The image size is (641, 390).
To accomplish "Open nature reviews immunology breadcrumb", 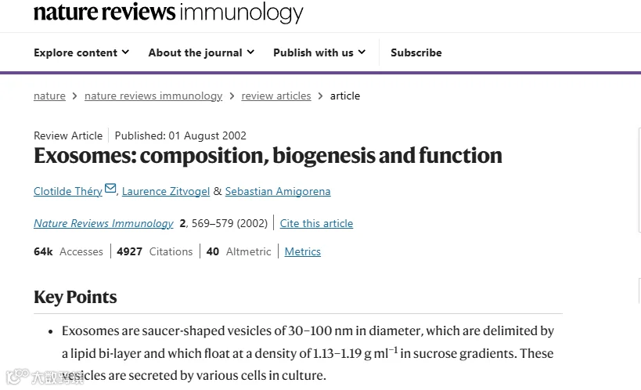I will click(x=153, y=96).
